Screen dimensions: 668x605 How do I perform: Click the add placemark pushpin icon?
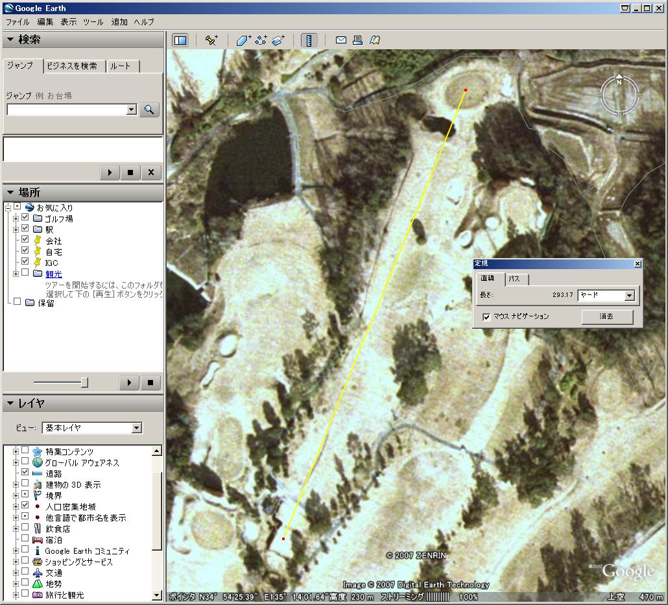tap(211, 40)
